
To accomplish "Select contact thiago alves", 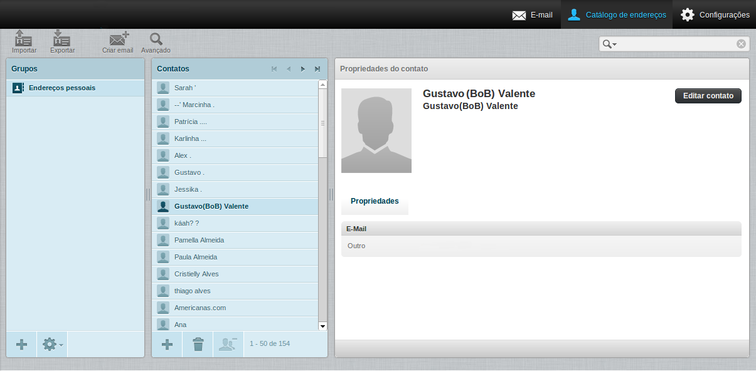I will (235, 291).
